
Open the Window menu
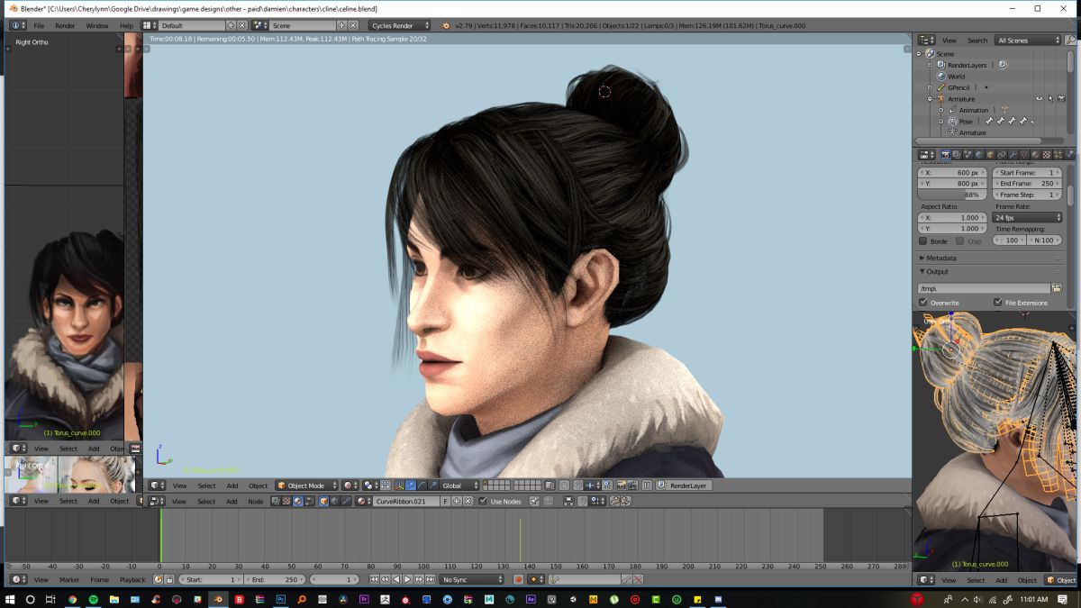coord(97,25)
